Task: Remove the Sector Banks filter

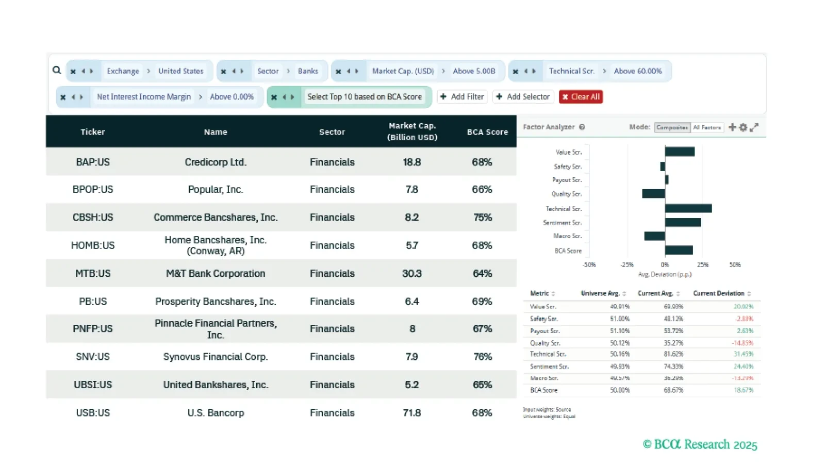Action: [x=223, y=72]
